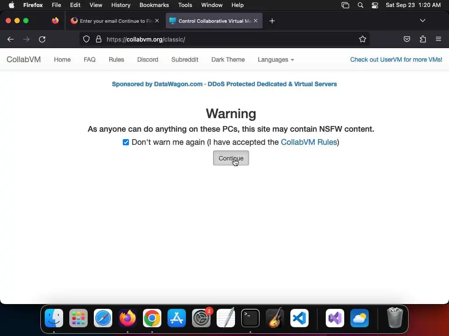This screenshot has height=336, width=449.
Task: Open the CollabVM brand link
Action: click(x=24, y=59)
